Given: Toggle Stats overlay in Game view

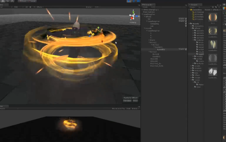Looking at the screenshot, I should click(129, 109).
